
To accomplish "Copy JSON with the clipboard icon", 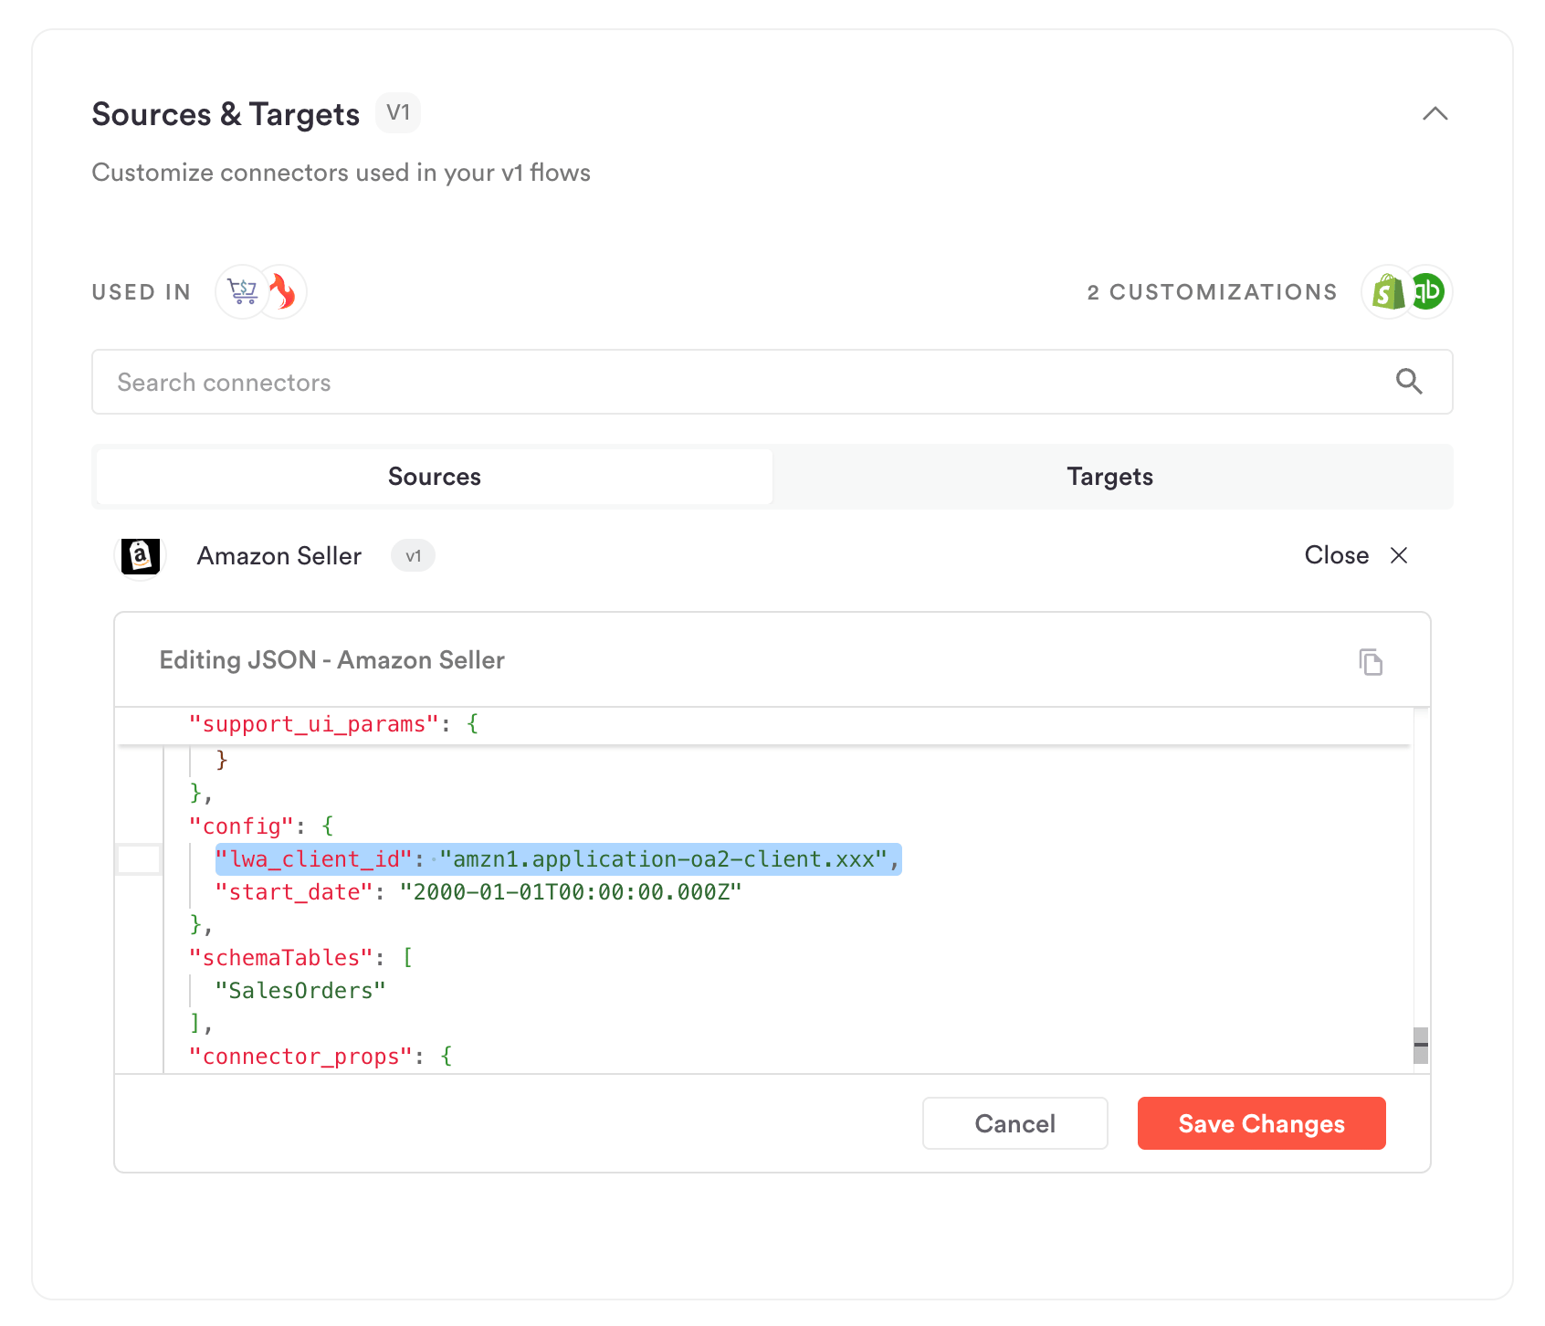I will coord(1371,661).
